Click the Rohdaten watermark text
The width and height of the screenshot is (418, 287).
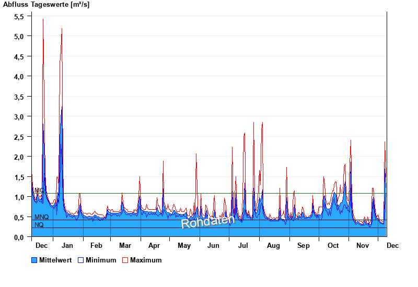tap(208, 221)
